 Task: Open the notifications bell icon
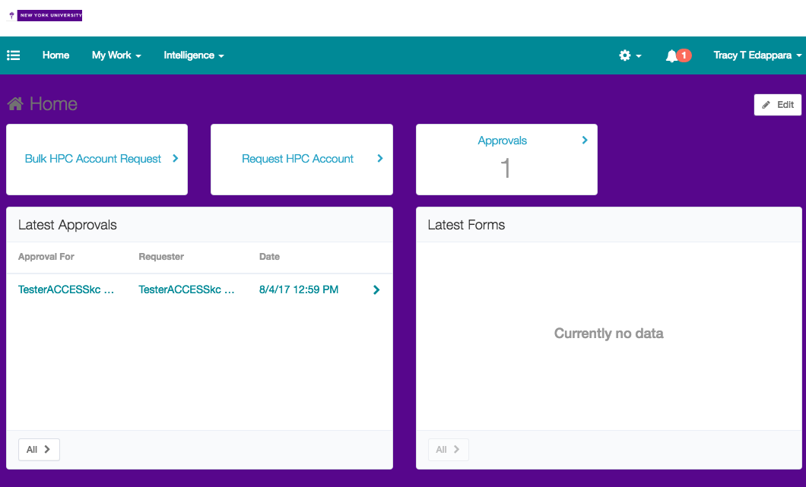[671, 55]
